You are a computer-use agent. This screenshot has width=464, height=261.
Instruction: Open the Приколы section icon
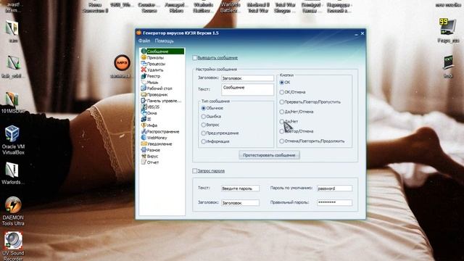(144, 57)
